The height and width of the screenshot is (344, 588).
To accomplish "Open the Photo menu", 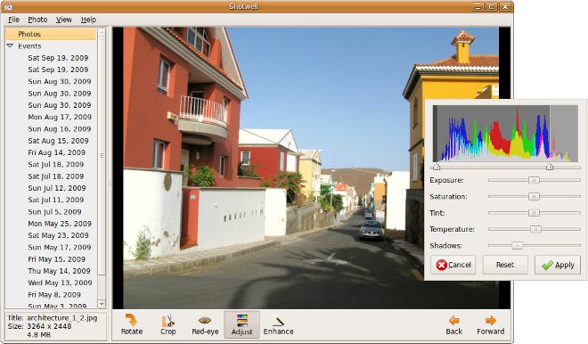I will (37, 20).
